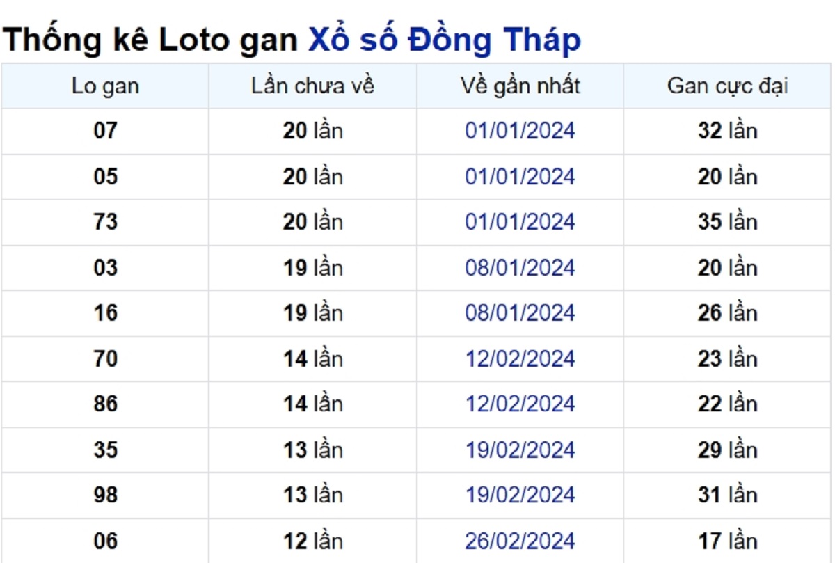The image size is (835, 563).
Task: Click the Xổ số Đồng Tháp title link
Action: (x=444, y=41)
